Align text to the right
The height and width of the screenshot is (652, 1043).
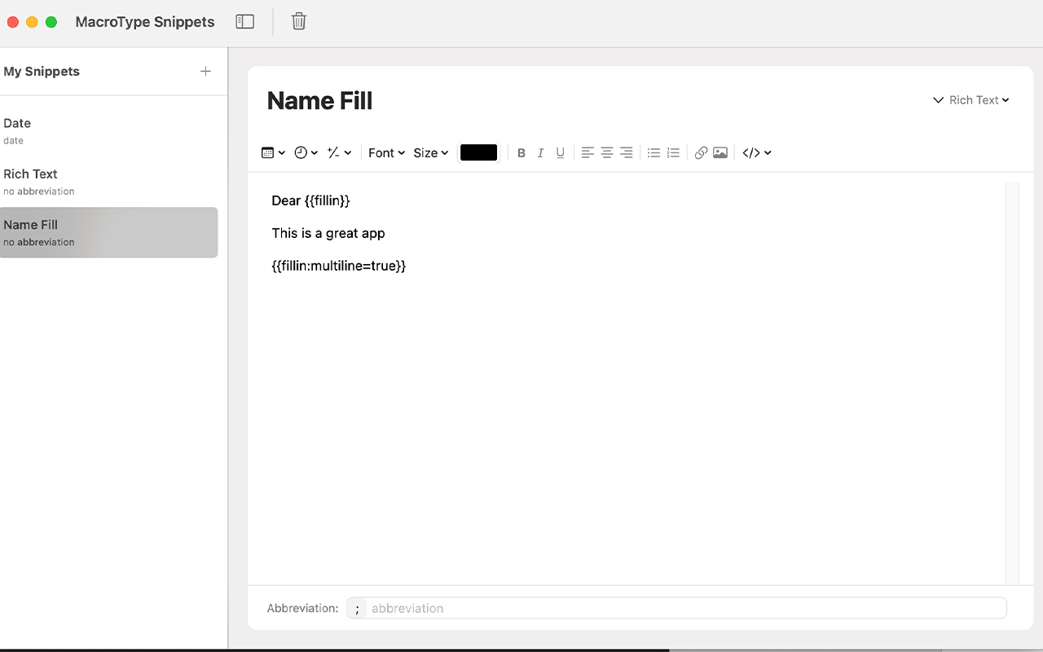[x=626, y=152]
